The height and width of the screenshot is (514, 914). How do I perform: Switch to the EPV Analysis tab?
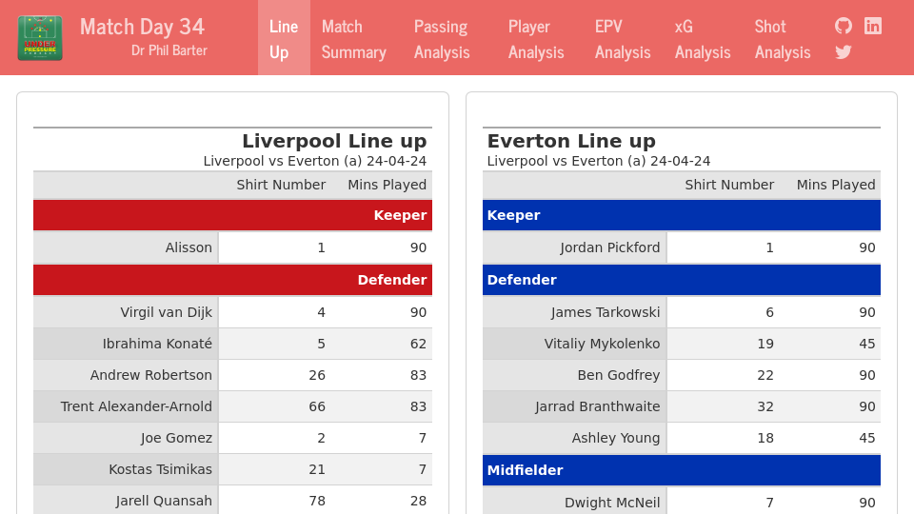click(x=623, y=38)
